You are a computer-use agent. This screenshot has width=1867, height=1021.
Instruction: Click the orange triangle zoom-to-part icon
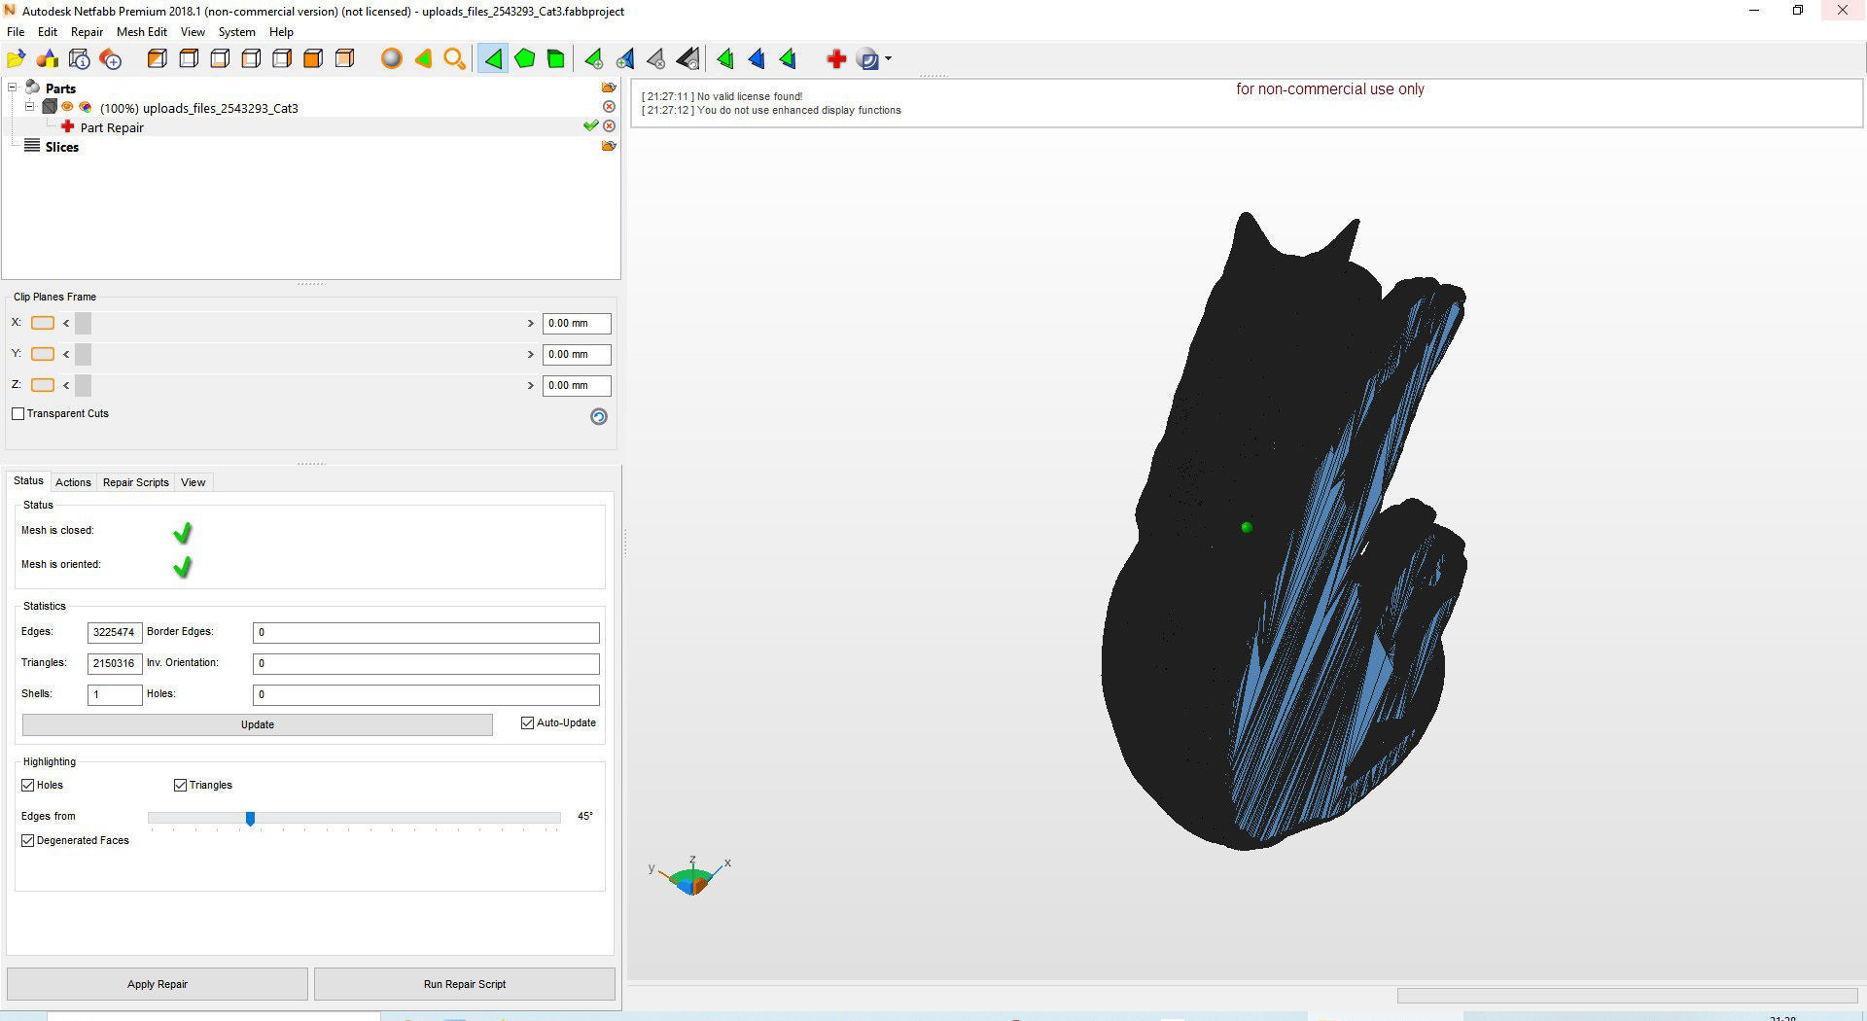423,59
